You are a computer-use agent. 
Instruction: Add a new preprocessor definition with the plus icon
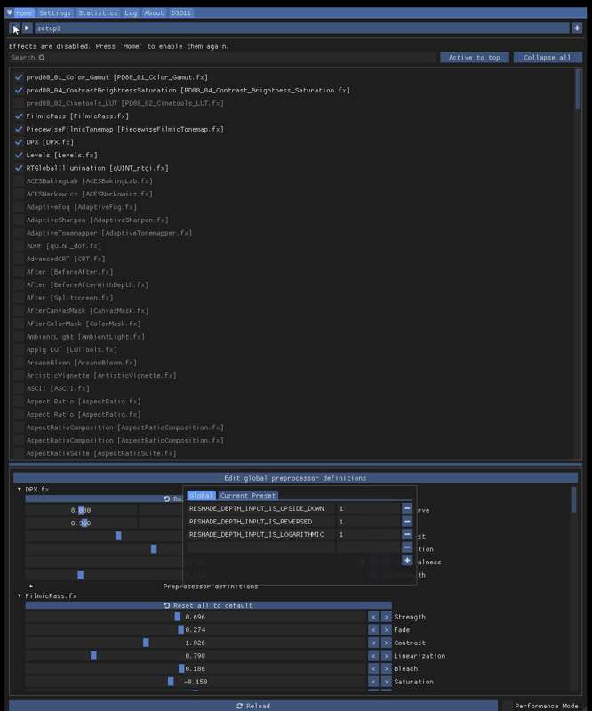407,561
